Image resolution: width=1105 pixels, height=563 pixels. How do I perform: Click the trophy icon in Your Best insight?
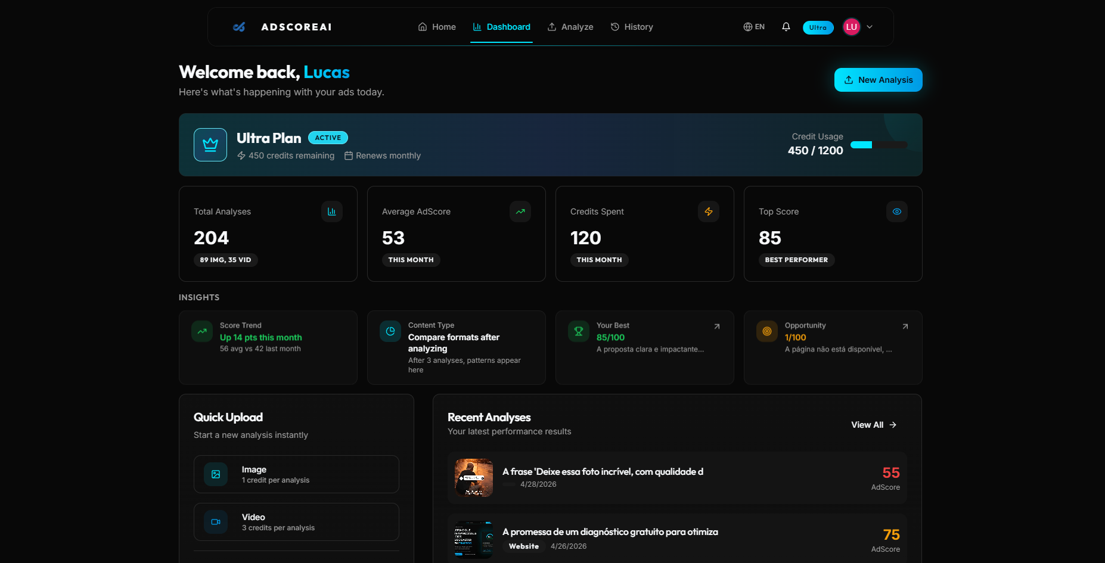(x=578, y=331)
